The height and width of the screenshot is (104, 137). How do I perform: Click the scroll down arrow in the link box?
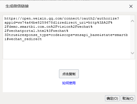[x=132, y=53]
